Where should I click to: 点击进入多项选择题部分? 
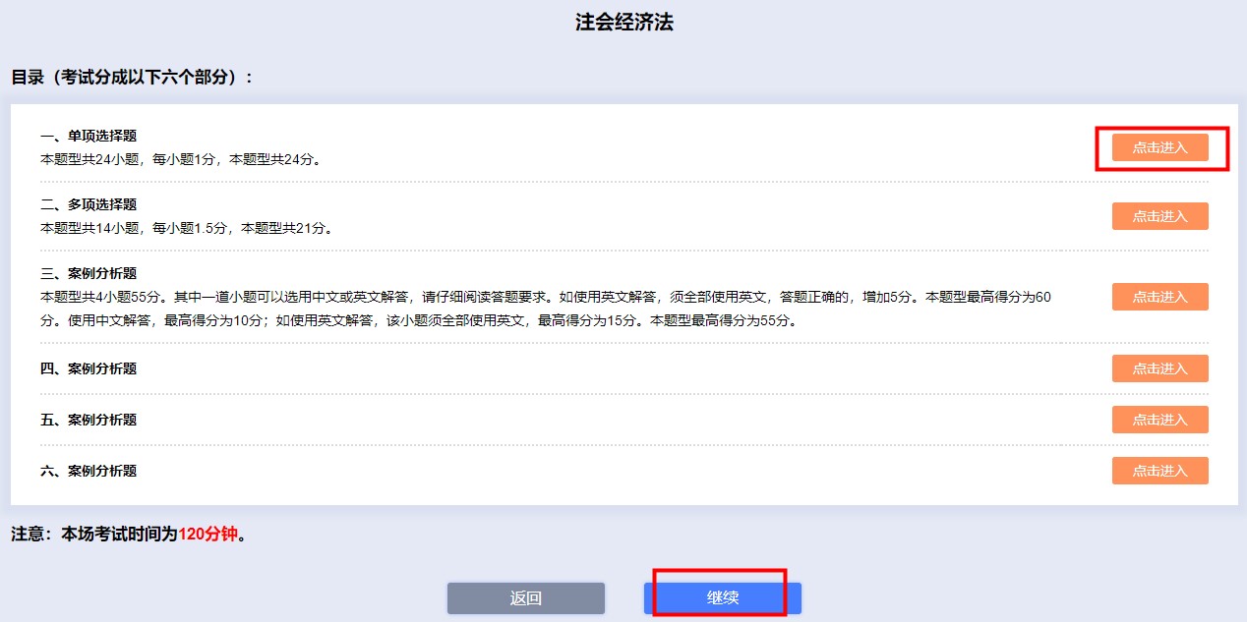1160,215
